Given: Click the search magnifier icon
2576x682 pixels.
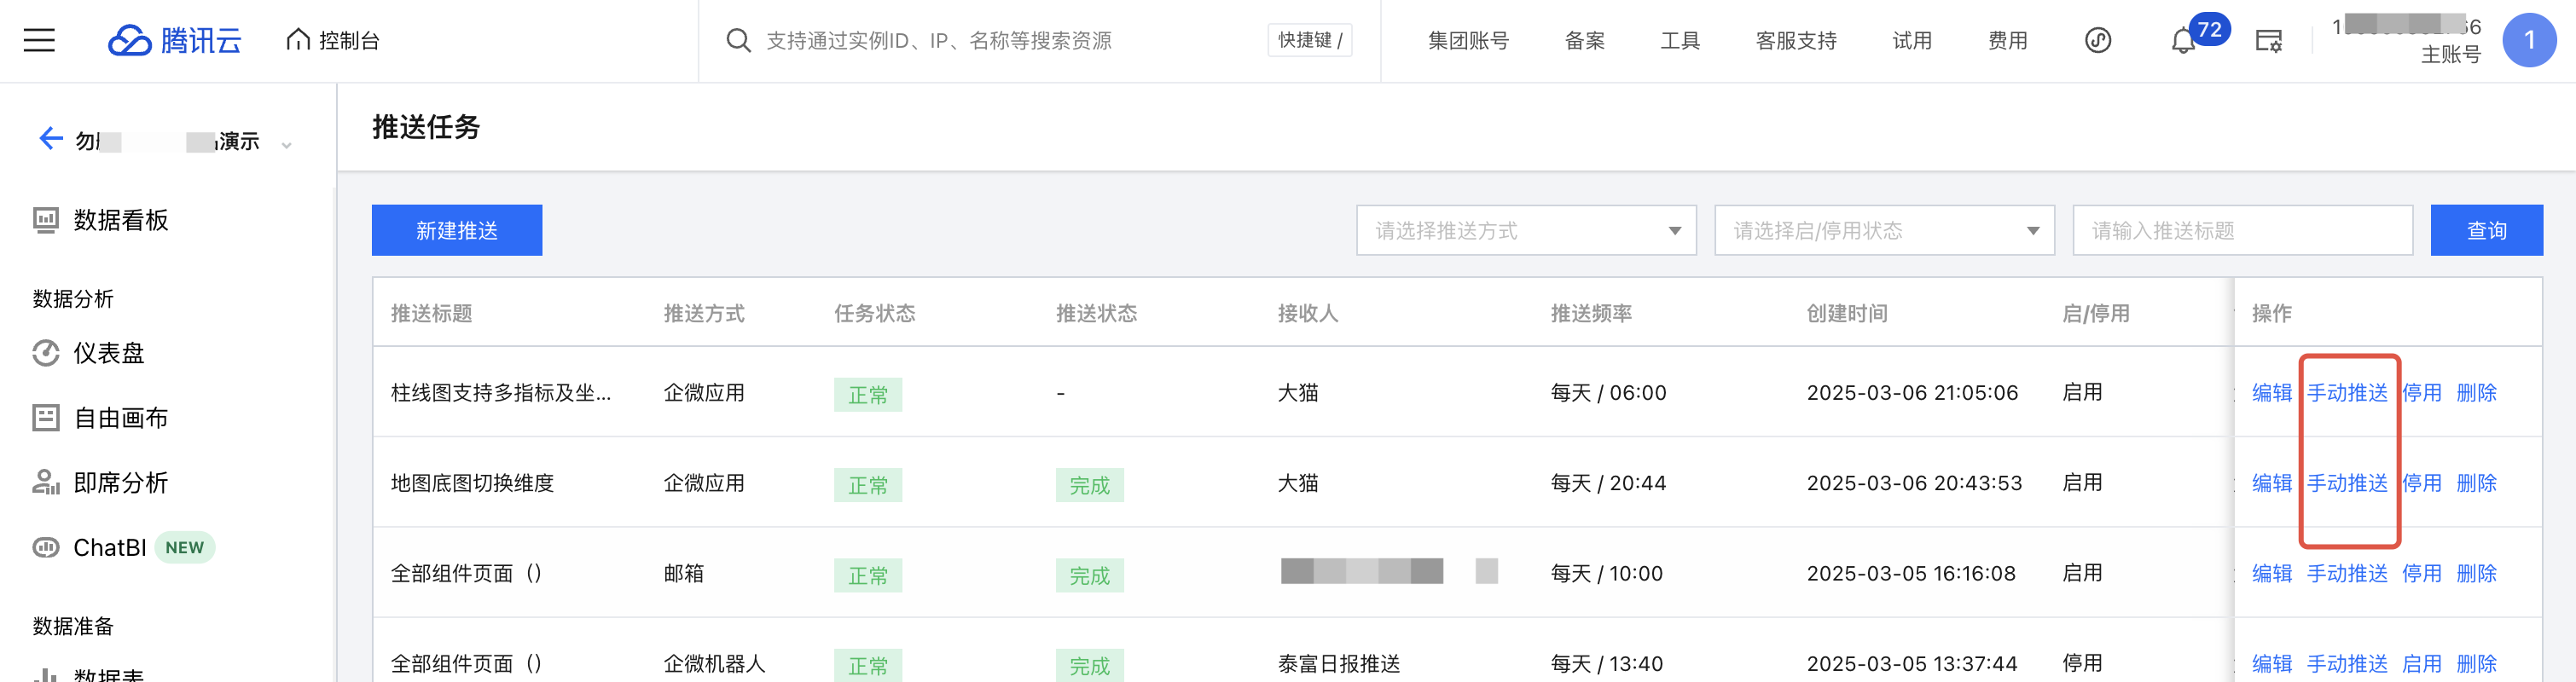Looking at the screenshot, I should point(738,40).
